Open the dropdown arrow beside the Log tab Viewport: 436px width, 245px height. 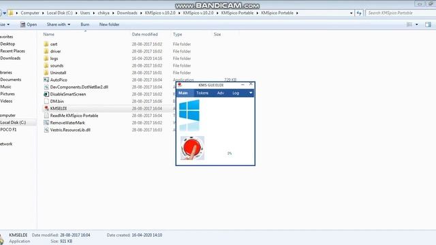251,93
